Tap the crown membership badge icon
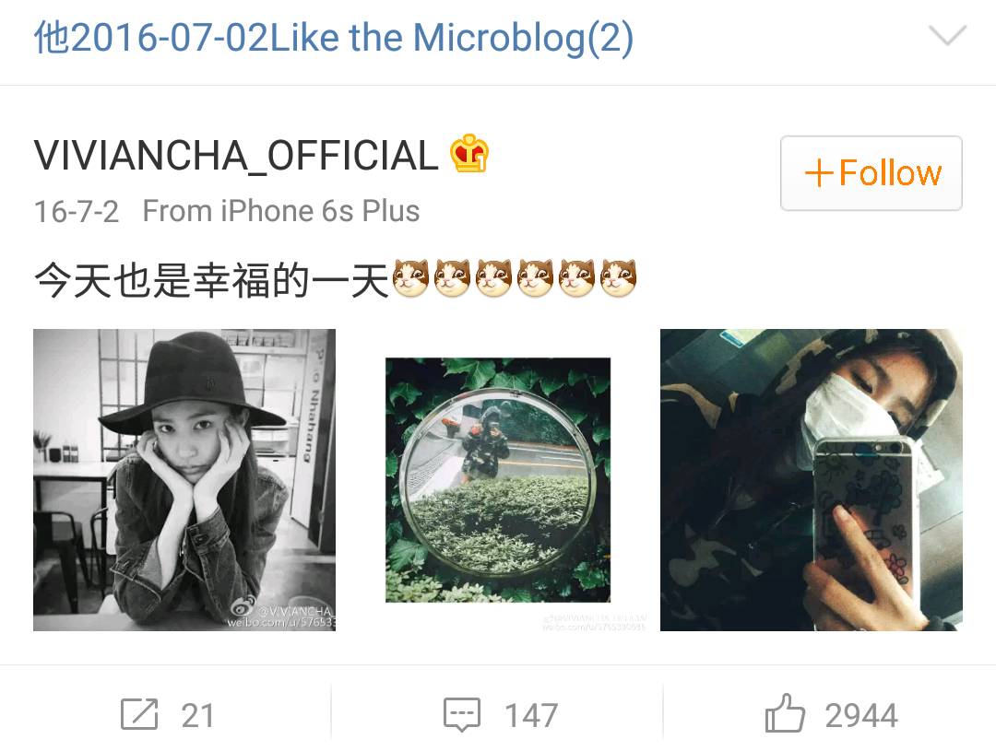The width and height of the screenshot is (996, 751). click(469, 153)
